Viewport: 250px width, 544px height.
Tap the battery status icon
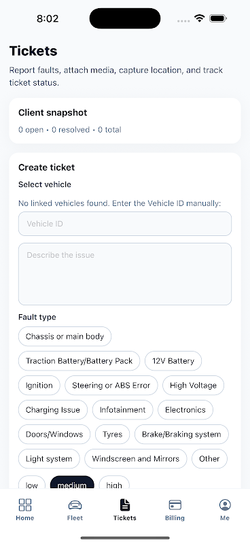[x=218, y=18]
